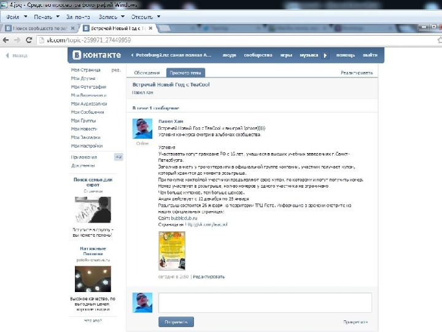
Task: Open Мои Друзья in the sidebar
Action: click(83, 78)
